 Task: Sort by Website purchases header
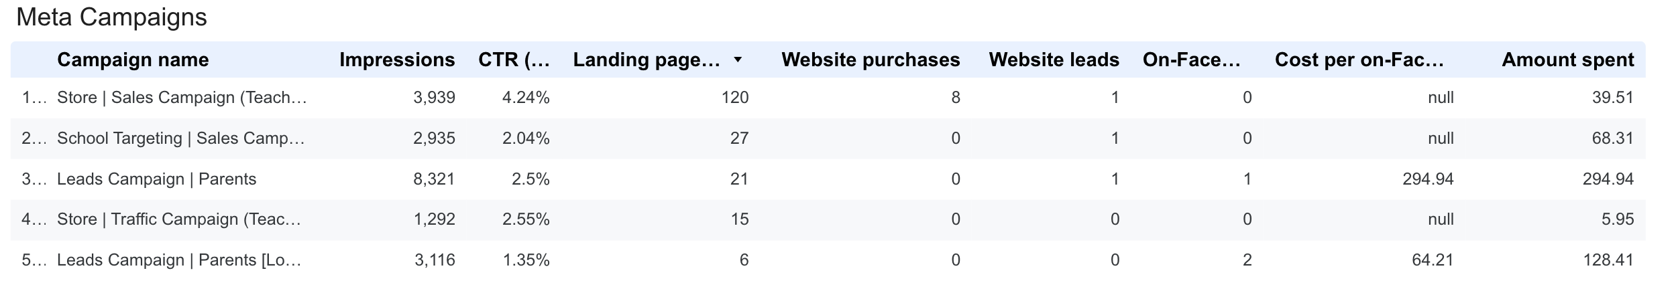(871, 60)
